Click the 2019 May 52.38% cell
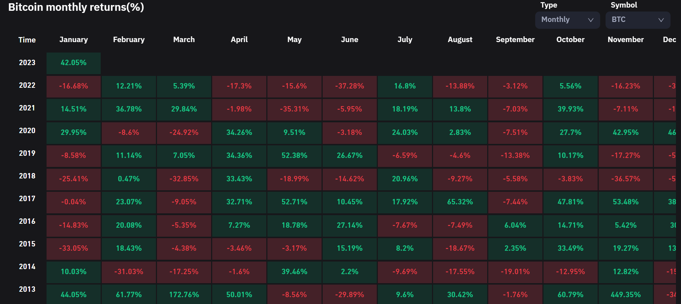681x304 pixels. tap(294, 156)
